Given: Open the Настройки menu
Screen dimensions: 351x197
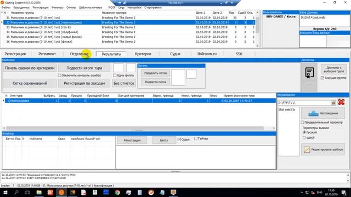Looking at the screenshot, I should click(x=134, y=8).
